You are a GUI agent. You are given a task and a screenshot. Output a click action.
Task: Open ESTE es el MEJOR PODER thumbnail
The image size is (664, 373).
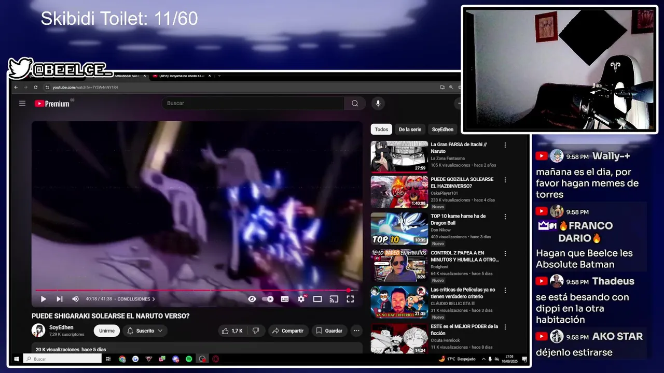(x=399, y=338)
